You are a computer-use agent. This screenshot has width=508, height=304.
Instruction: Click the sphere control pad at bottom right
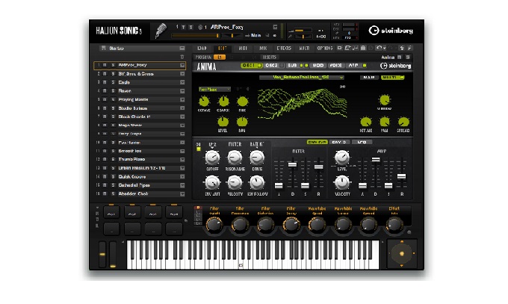click(402, 254)
